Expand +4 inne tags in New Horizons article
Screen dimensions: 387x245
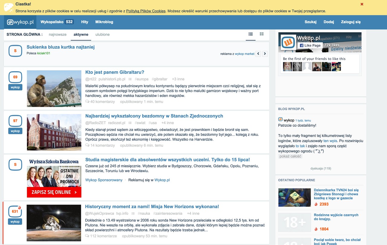pos(193,213)
